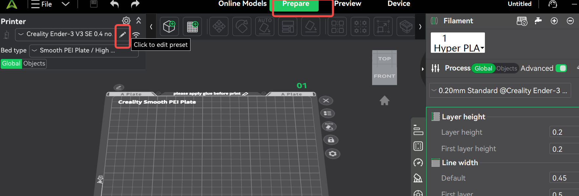Open the Device tab
Screen dimensions: 579x196
[399, 4]
